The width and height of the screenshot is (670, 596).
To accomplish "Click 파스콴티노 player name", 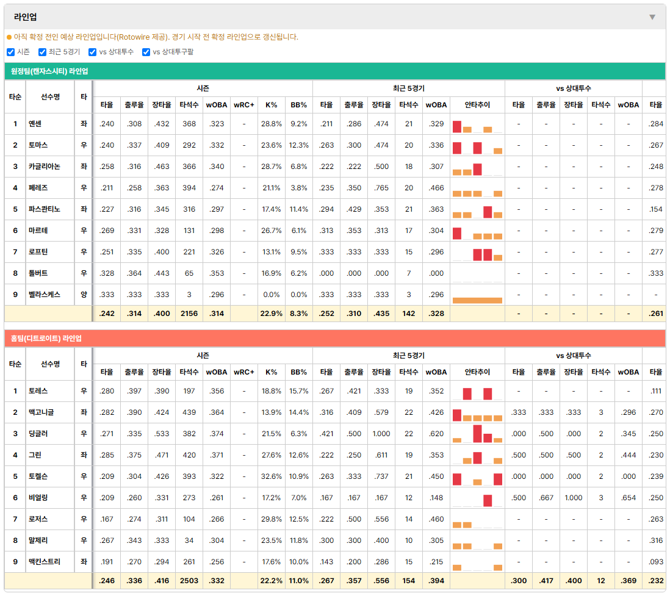I will click(x=45, y=209).
